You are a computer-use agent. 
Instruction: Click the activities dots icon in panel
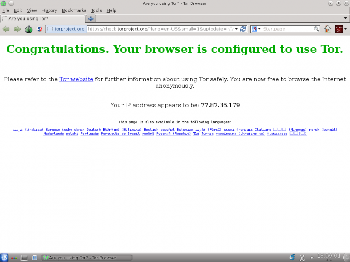(14, 258)
